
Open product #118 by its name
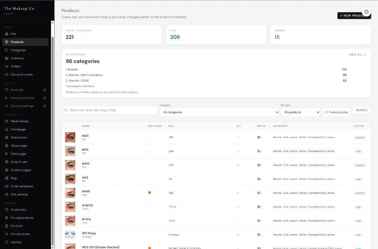(85, 150)
